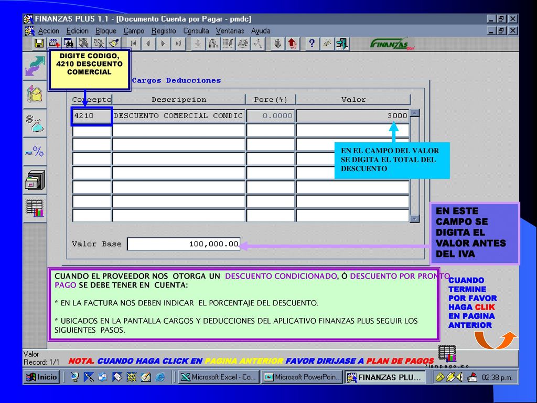Click the taskbar clock 02:38 p.m.
The width and height of the screenshot is (537, 403).
click(x=497, y=378)
